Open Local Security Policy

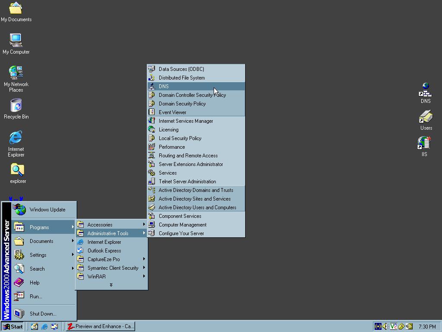(196, 138)
